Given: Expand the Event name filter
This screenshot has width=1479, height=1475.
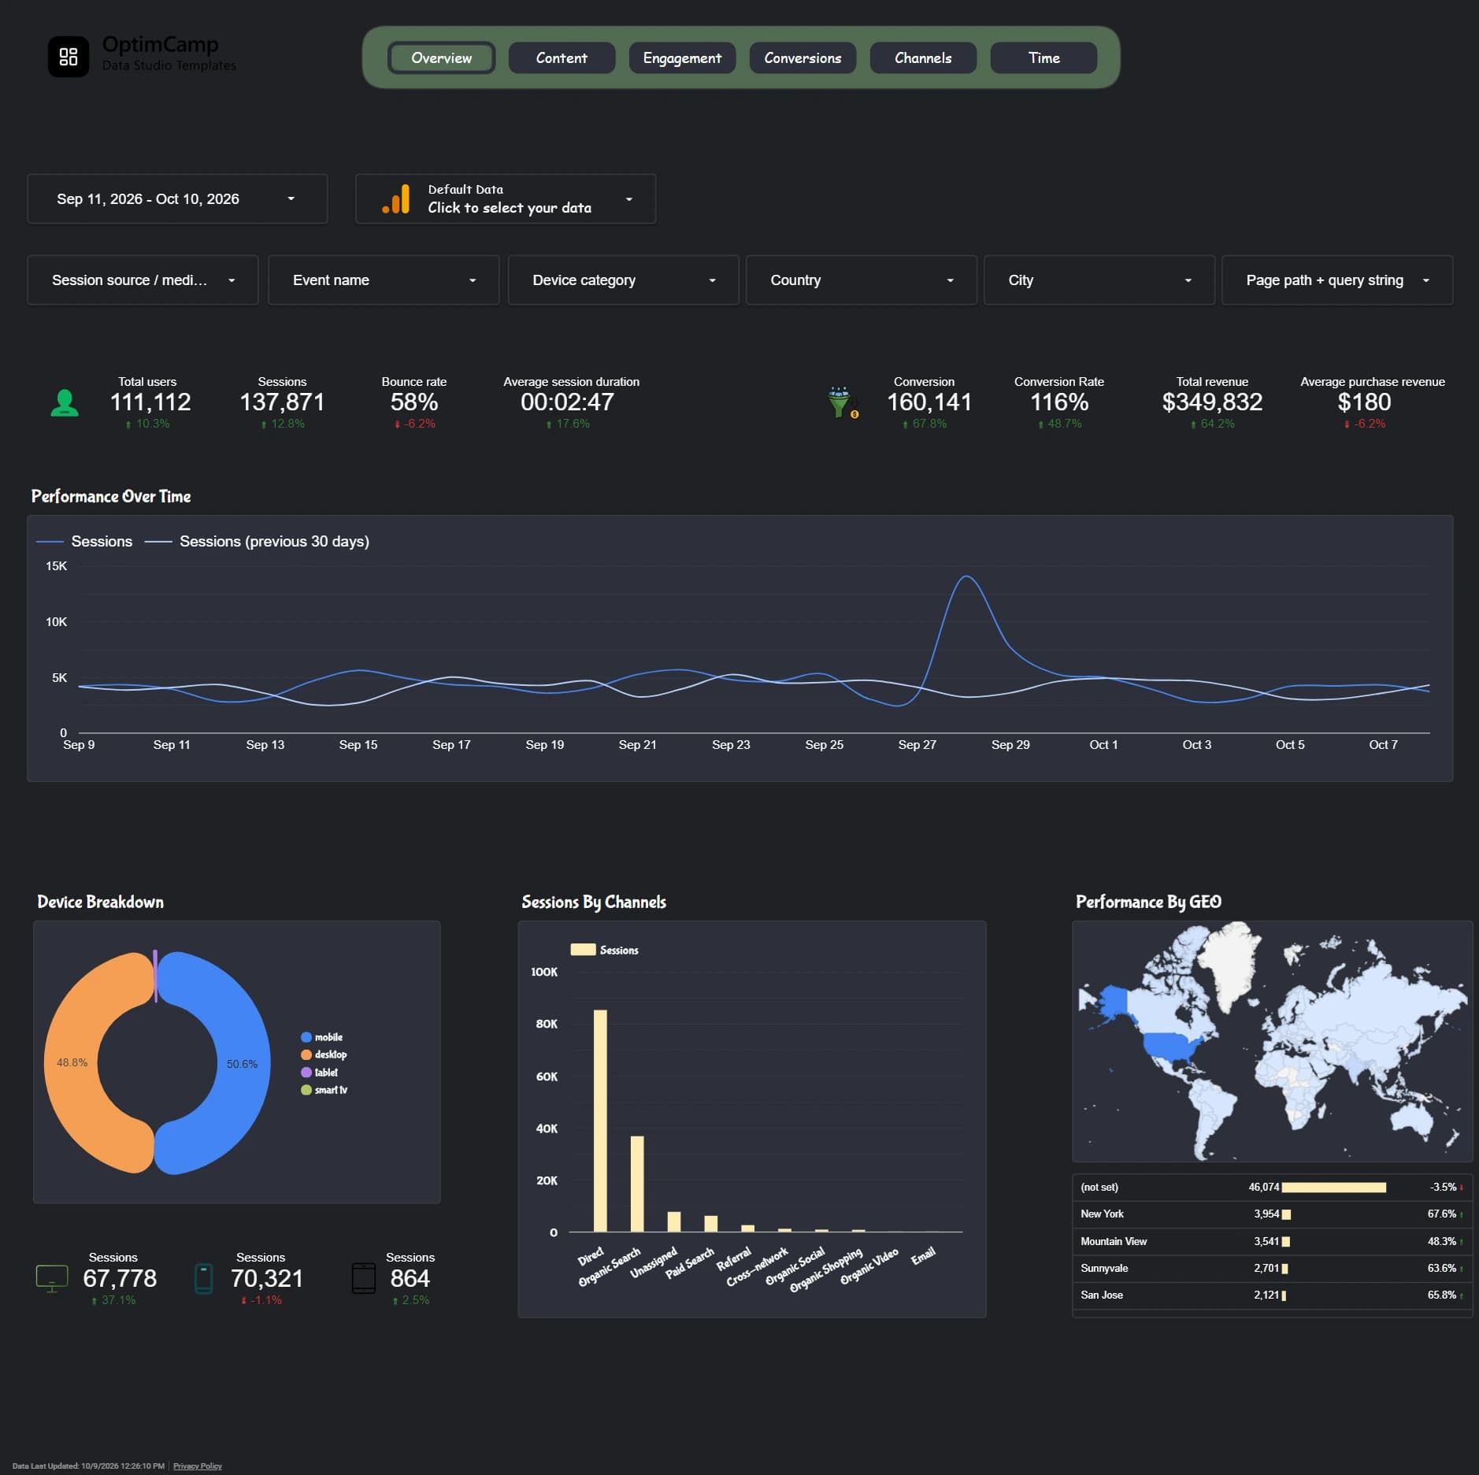Looking at the screenshot, I should coord(384,280).
